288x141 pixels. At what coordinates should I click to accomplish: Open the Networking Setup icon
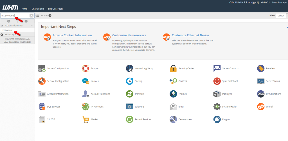coord(129,68)
